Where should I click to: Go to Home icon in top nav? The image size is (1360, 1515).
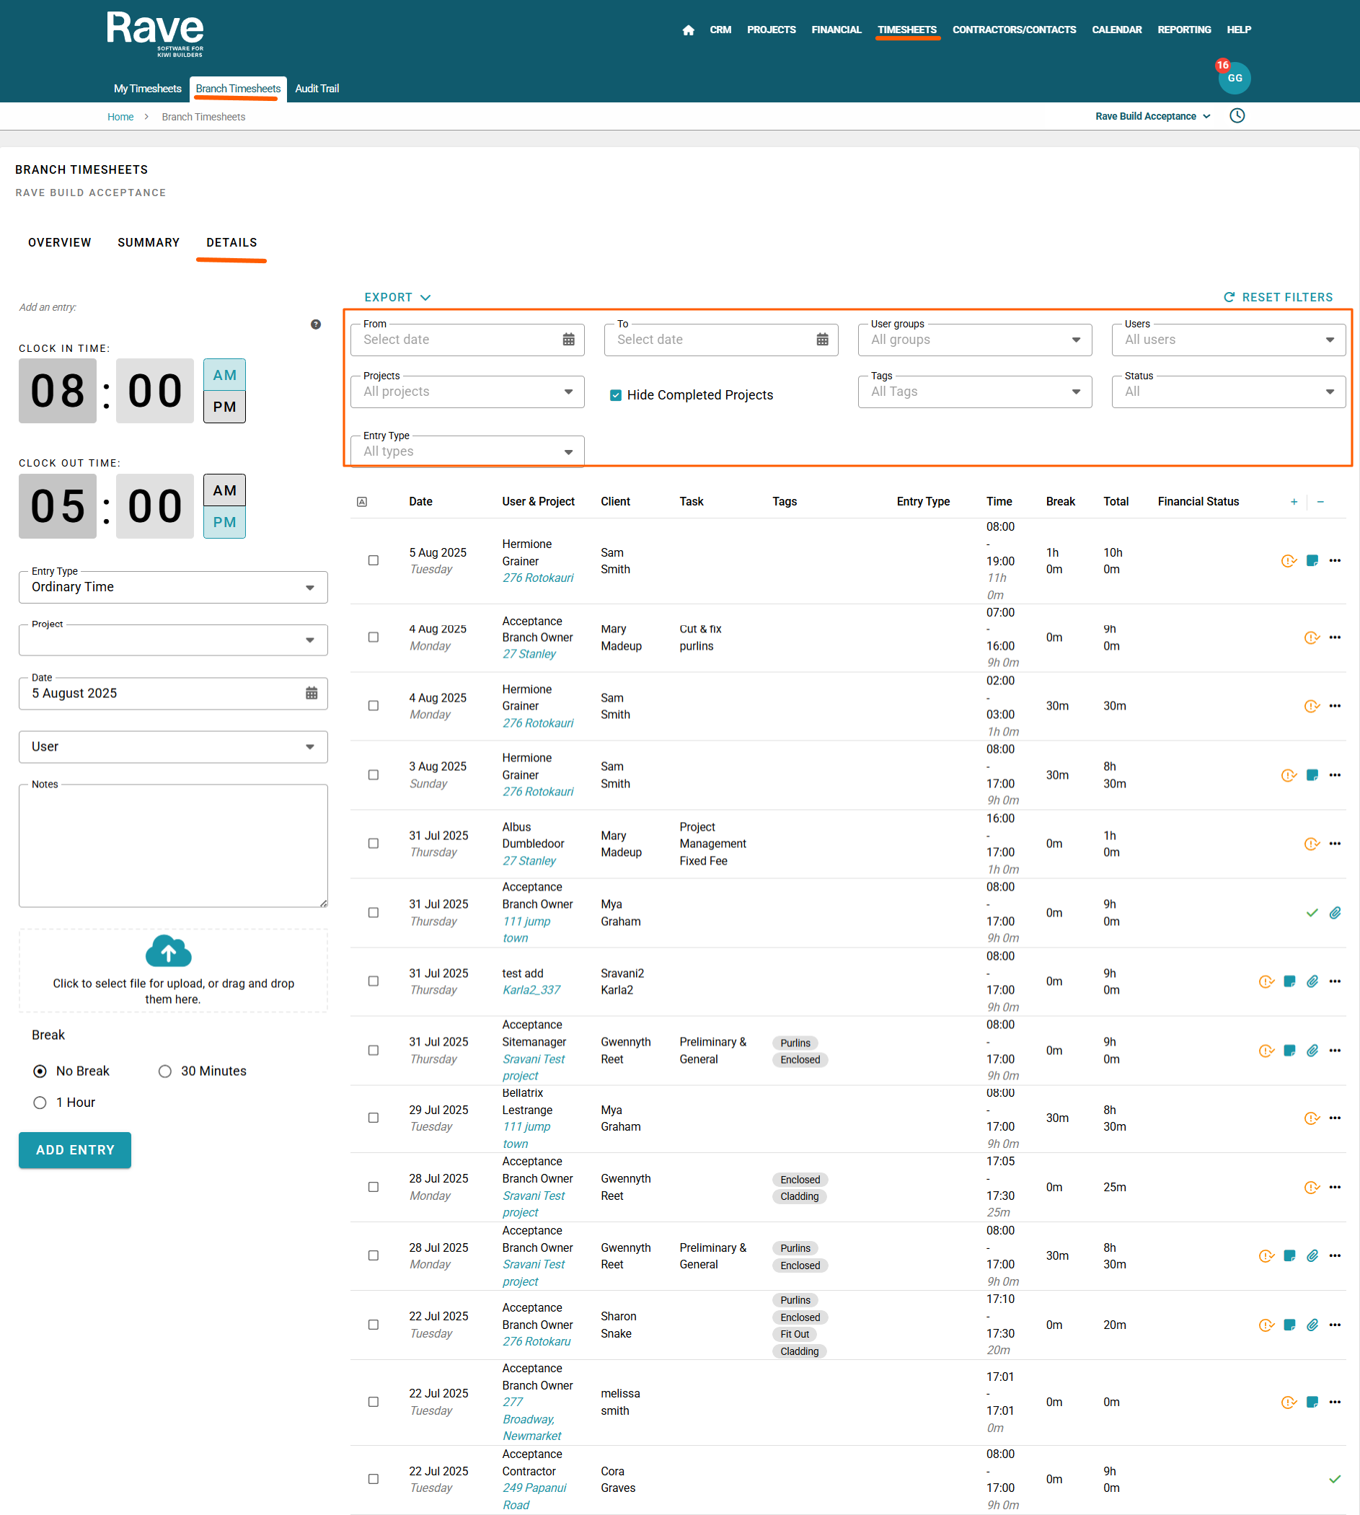688,30
